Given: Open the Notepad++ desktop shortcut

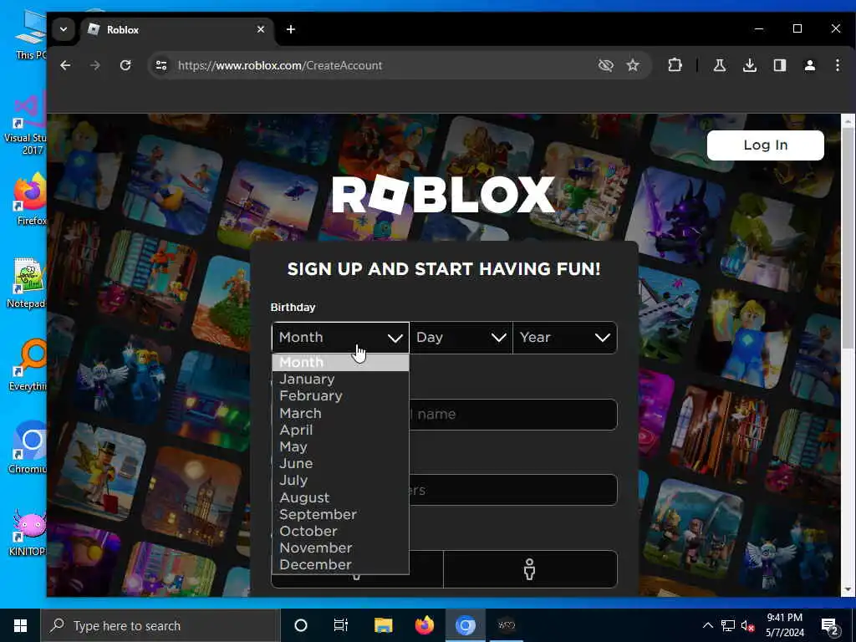Looking at the screenshot, I should [x=28, y=283].
